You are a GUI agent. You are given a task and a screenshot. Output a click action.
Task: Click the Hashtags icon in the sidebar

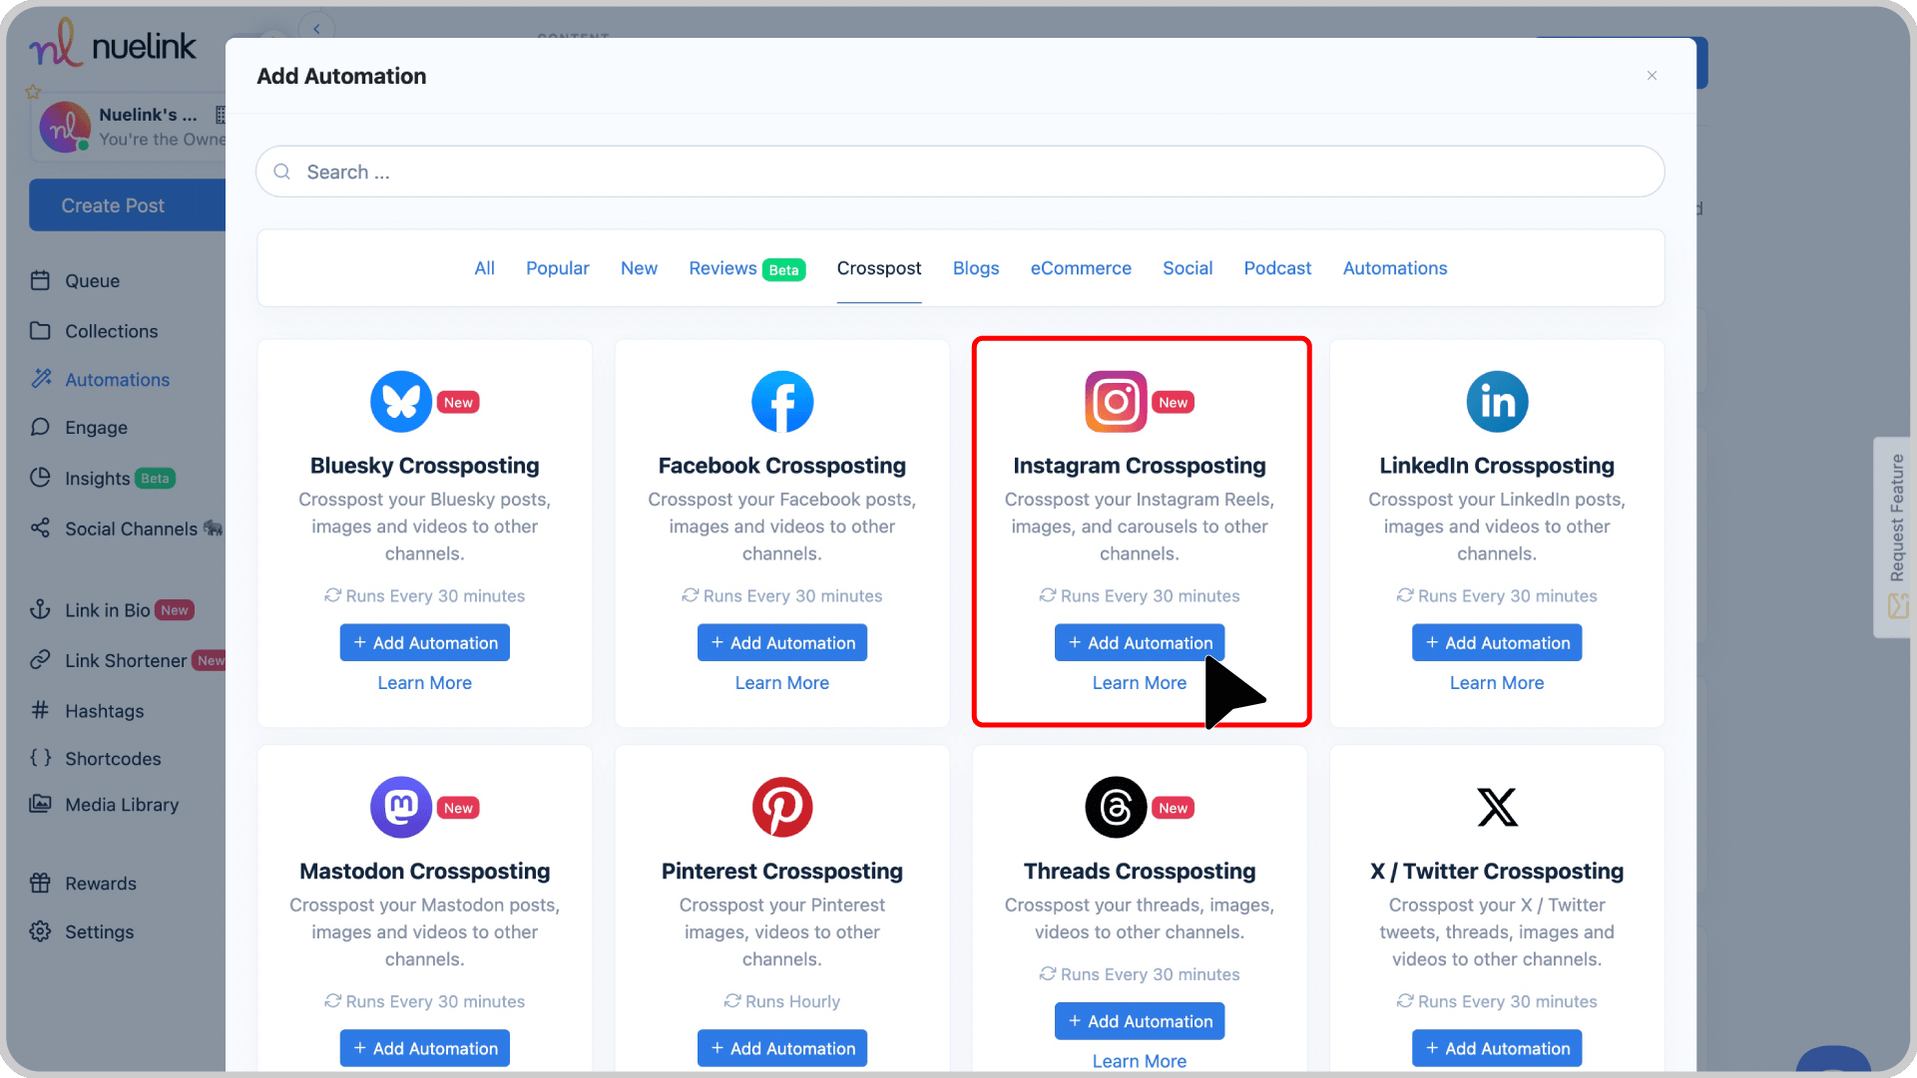click(41, 710)
